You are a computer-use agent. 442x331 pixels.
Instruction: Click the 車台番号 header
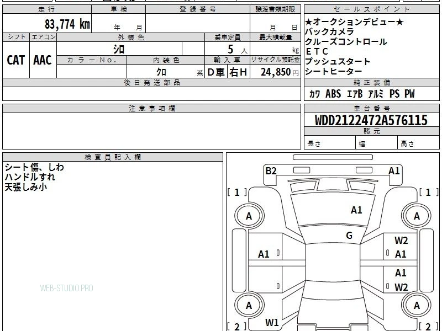[x=371, y=108]
